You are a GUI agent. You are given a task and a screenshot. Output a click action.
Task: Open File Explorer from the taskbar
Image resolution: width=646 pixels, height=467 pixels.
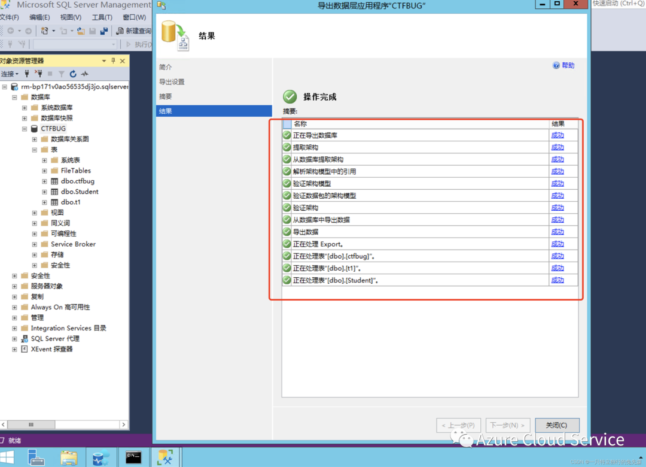68,457
